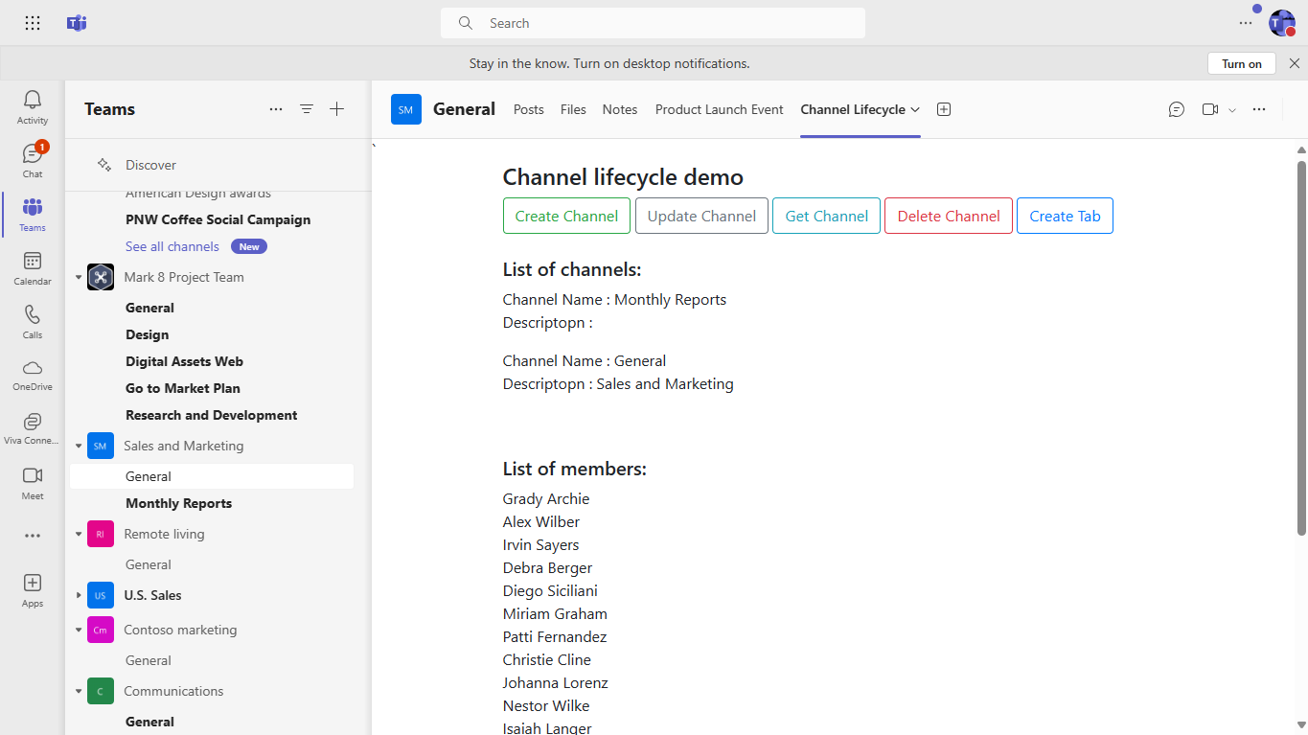The height and width of the screenshot is (735, 1308).
Task: Click the Delete Channel button
Action: [949, 216]
